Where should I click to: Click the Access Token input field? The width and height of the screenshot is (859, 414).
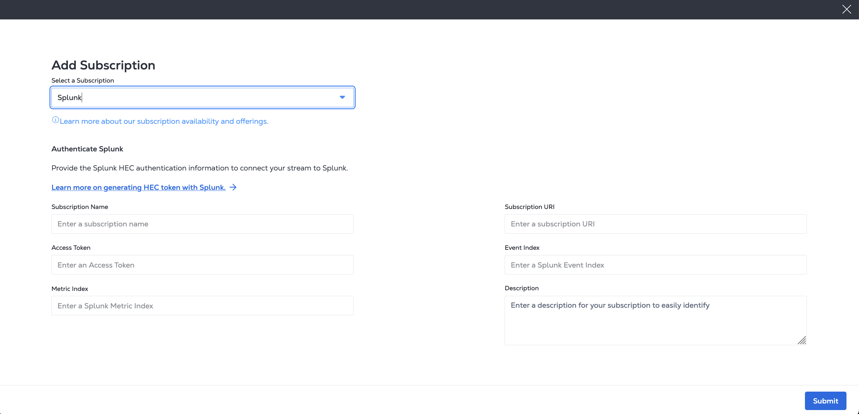click(x=202, y=265)
